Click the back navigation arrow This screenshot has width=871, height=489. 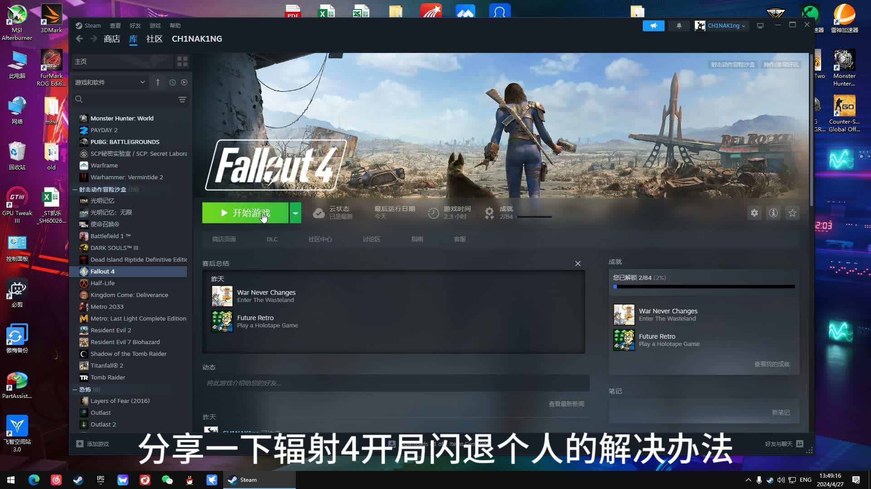pos(79,39)
